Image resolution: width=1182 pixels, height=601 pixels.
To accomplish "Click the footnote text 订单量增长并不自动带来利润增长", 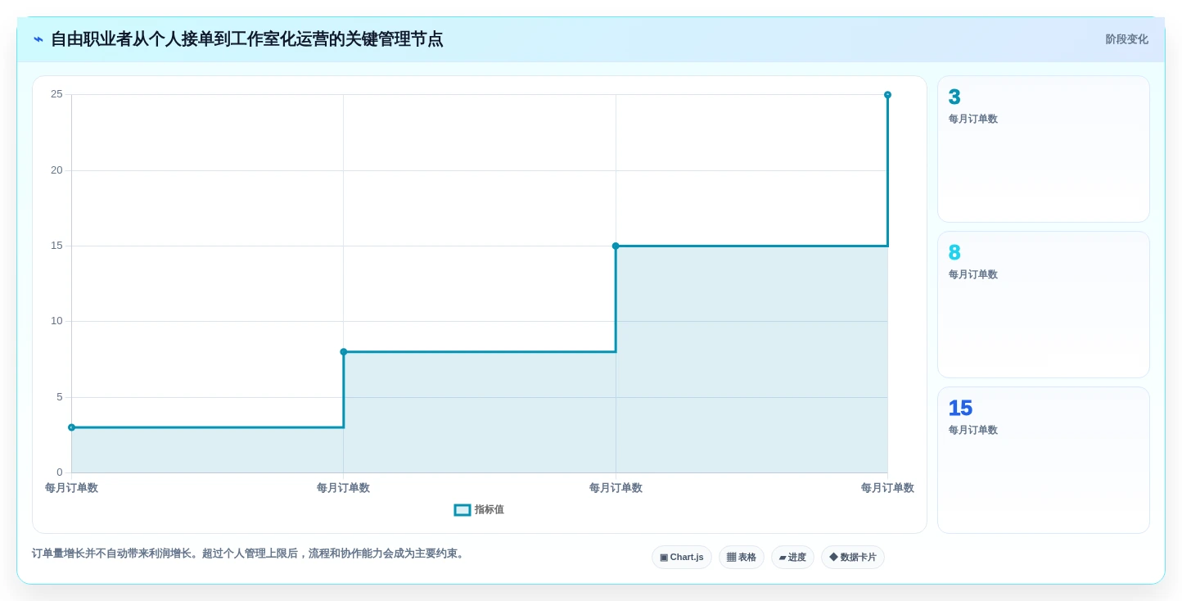I will click(x=113, y=554).
